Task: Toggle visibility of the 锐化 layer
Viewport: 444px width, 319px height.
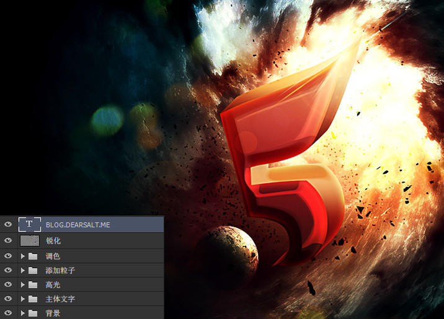Action: [8, 240]
